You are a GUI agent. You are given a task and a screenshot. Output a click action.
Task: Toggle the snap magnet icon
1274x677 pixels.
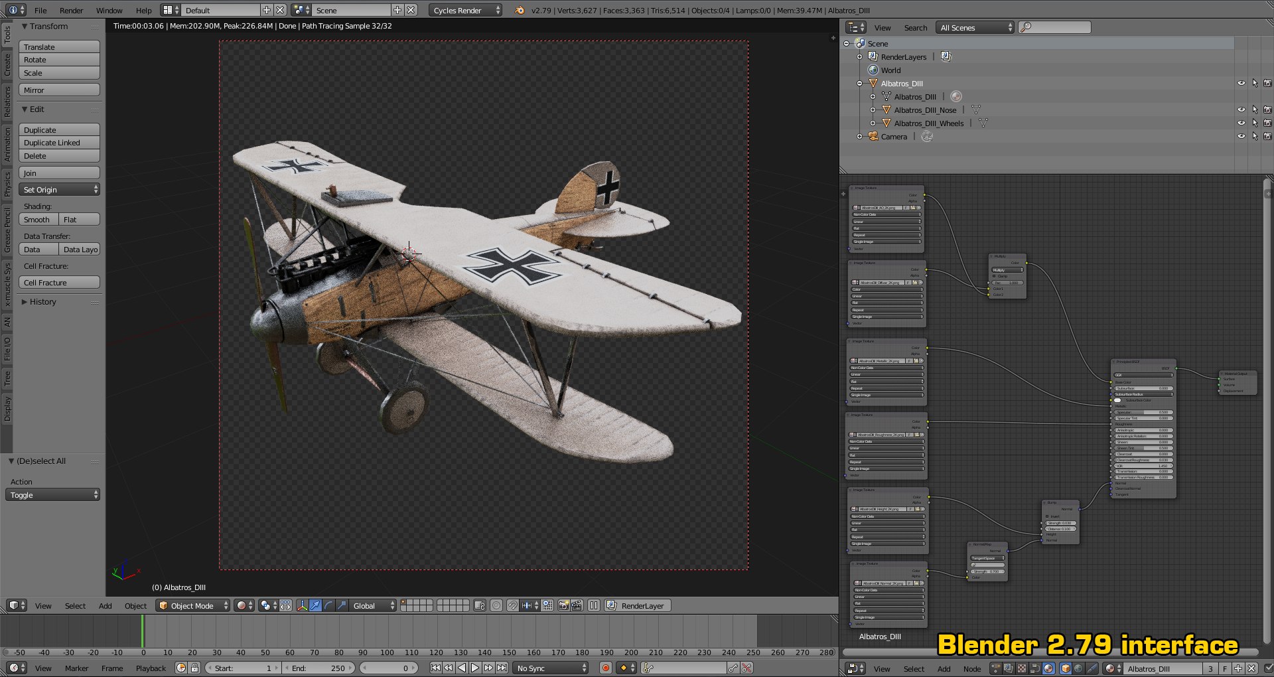(x=513, y=605)
